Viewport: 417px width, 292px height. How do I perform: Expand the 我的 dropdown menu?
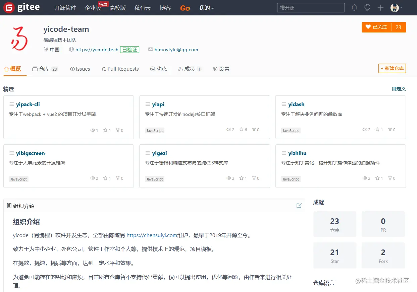(206, 8)
